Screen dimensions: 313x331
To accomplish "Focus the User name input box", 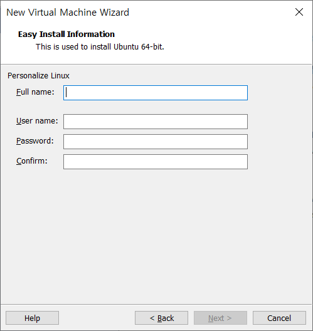I will pyautogui.click(x=156, y=122).
